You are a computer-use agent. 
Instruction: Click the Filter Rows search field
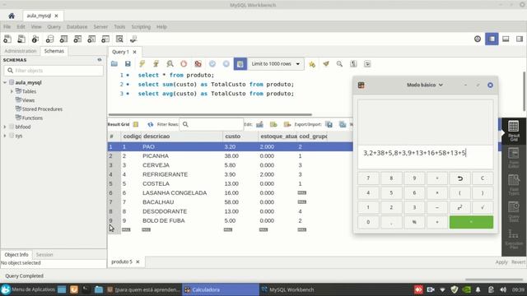211,124
